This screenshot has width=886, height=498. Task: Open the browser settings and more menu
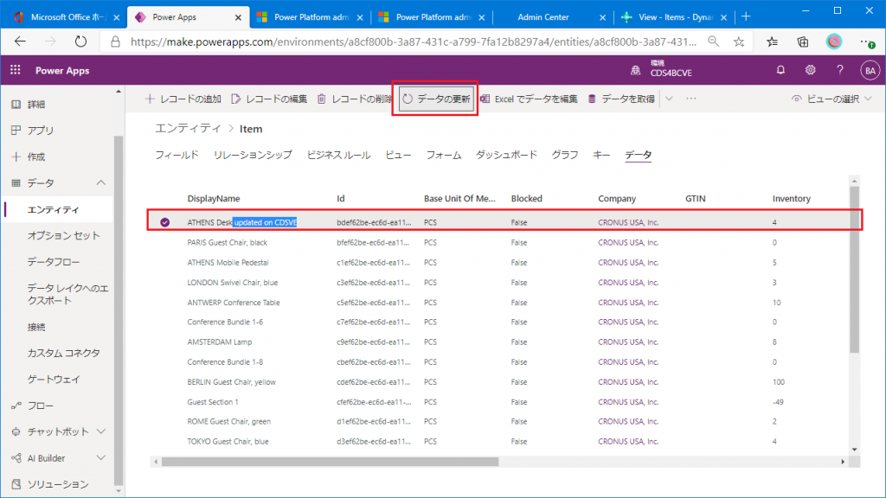click(867, 41)
